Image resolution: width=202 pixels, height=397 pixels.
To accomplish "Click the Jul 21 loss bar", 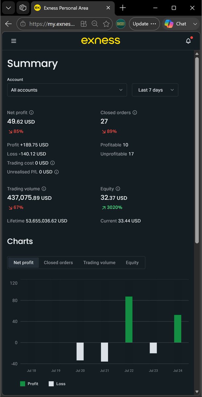I will pyautogui.click(x=105, y=352).
